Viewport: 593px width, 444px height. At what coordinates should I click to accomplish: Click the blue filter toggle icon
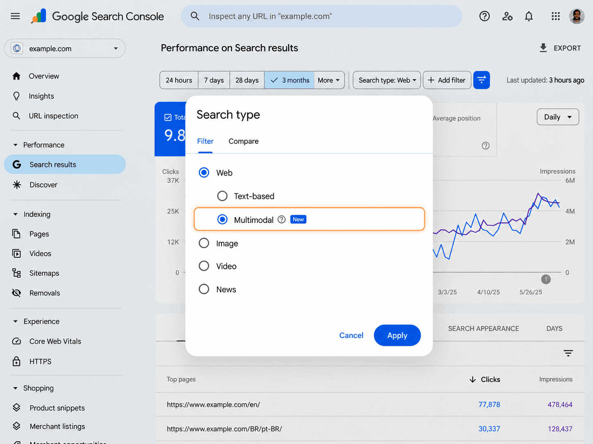tap(482, 80)
